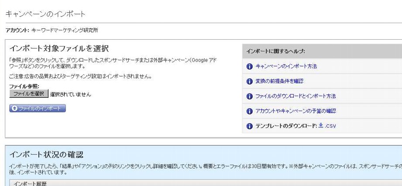This screenshot has width=402, height=186.
Task: Click the download arrow icon before .csv
Action: coord(321,125)
